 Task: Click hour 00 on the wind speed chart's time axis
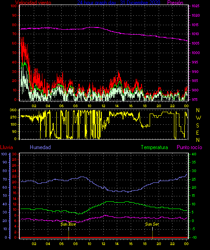pyautogui.click(x=186, y=106)
